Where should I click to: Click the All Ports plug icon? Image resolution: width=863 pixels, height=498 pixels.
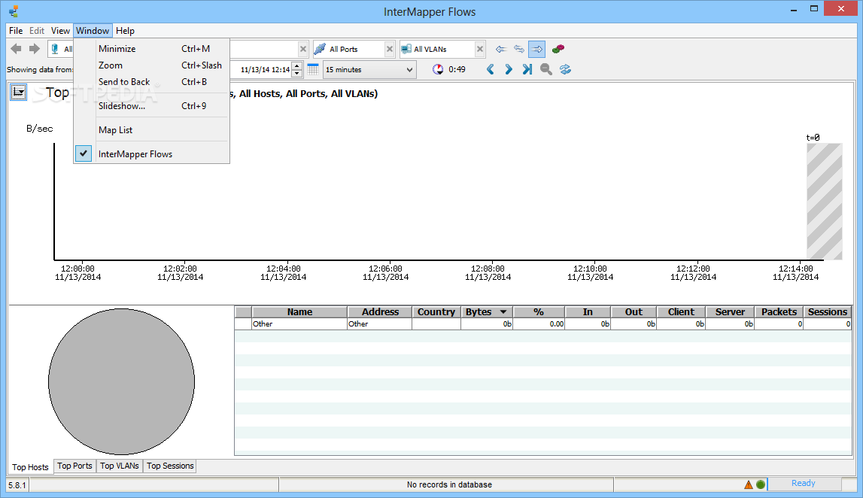point(320,49)
